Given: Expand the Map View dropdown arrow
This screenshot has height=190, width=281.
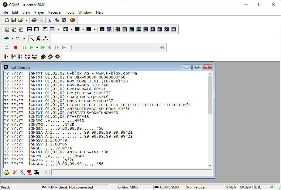Looking at the screenshot, I should pyautogui.click(x=71, y=29).
